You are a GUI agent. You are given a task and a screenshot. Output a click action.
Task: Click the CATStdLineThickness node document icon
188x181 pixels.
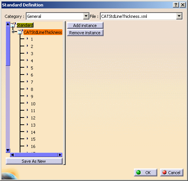click(20, 32)
